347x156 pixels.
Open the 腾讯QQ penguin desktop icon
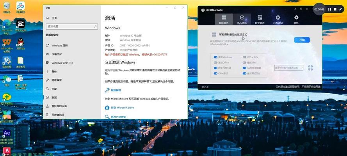point(20,44)
